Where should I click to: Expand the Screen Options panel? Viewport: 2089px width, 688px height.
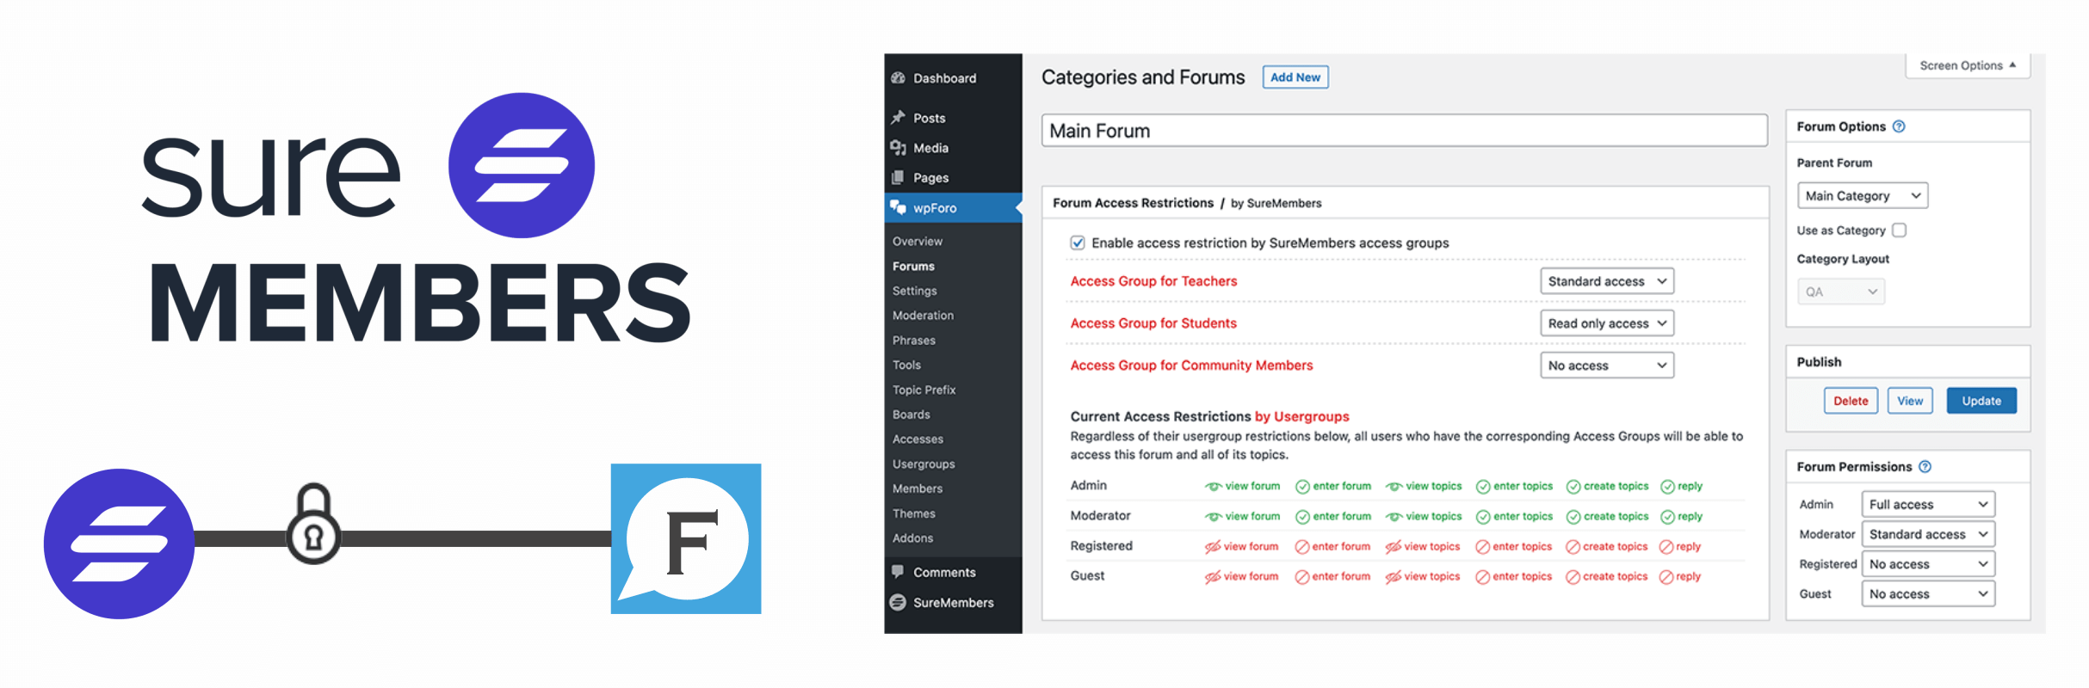click(1968, 65)
